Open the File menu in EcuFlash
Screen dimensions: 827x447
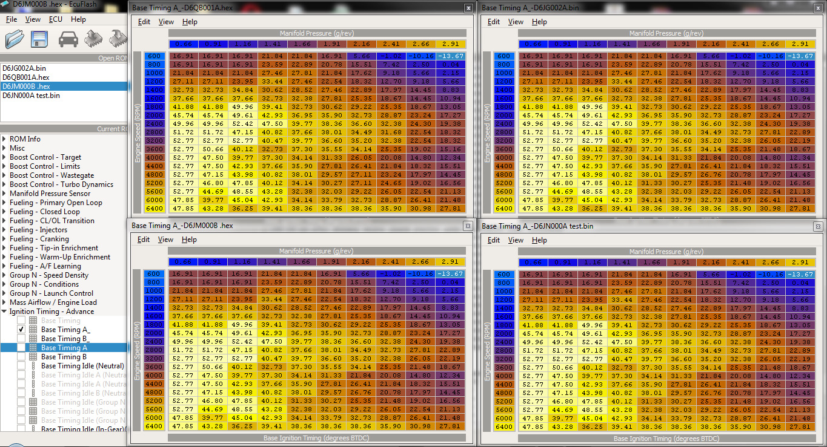[12, 19]
